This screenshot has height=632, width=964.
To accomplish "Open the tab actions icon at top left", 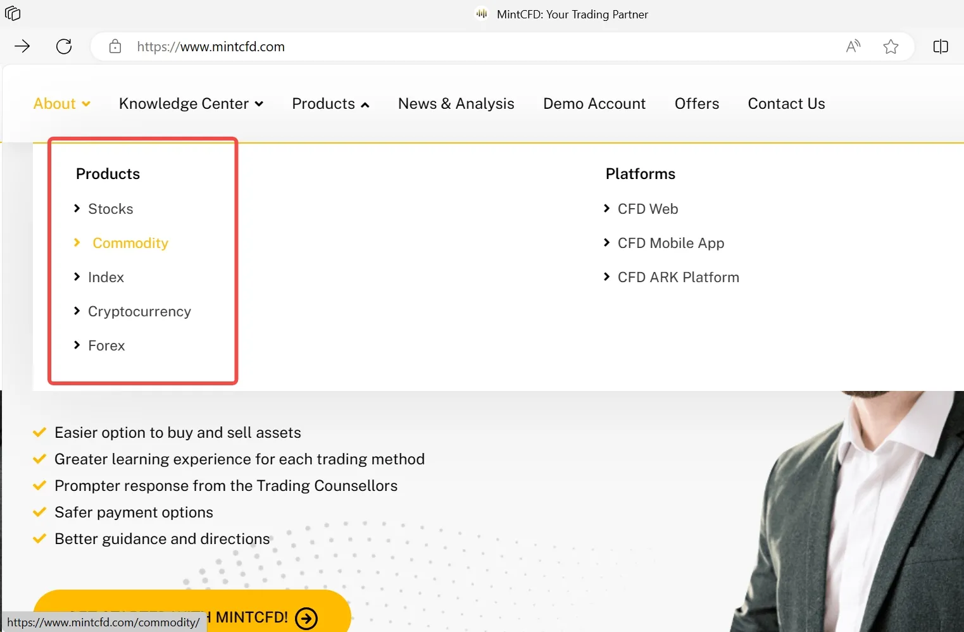I will click(13, 13).
